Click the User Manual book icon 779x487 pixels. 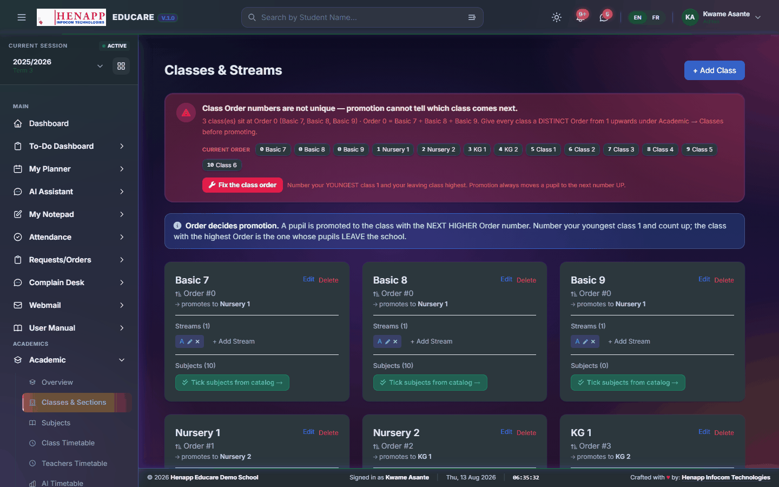click(x=18, y=328)
